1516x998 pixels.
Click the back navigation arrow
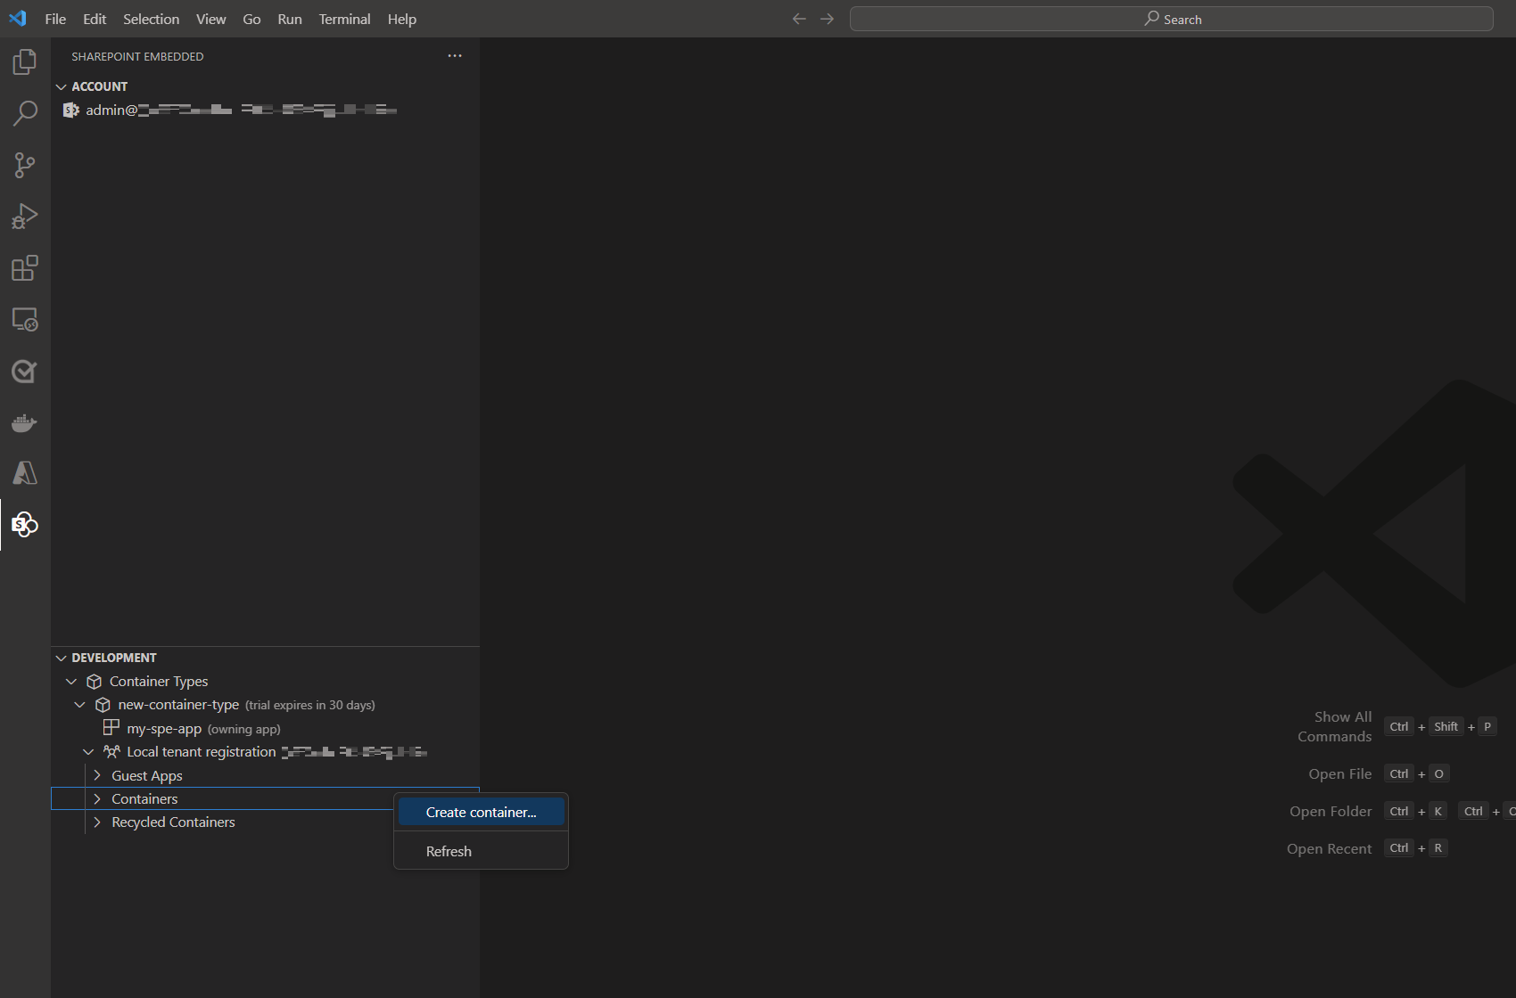point(798,18)
